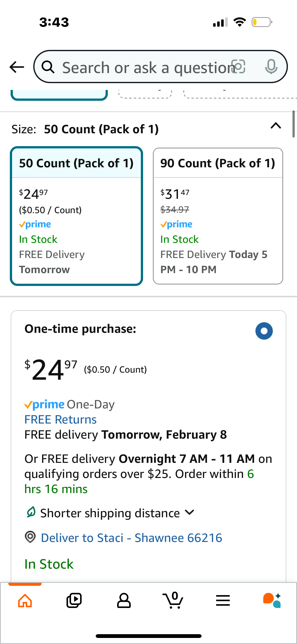
Task: Tap the green leaf sustainability icon
Action: 31,512
